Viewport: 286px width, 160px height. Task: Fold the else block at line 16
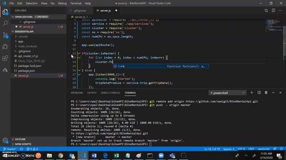(79, 70)
